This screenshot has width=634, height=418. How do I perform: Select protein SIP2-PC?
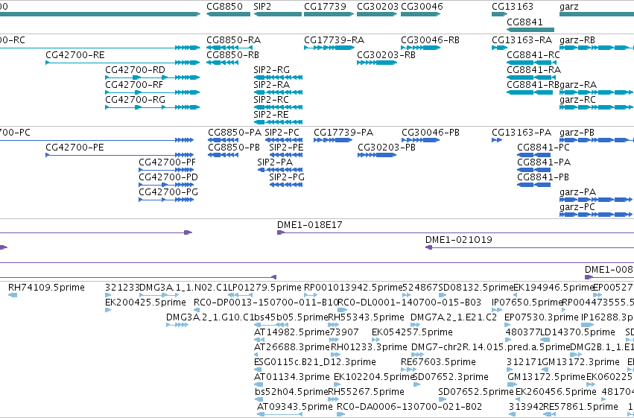point(284,140)
